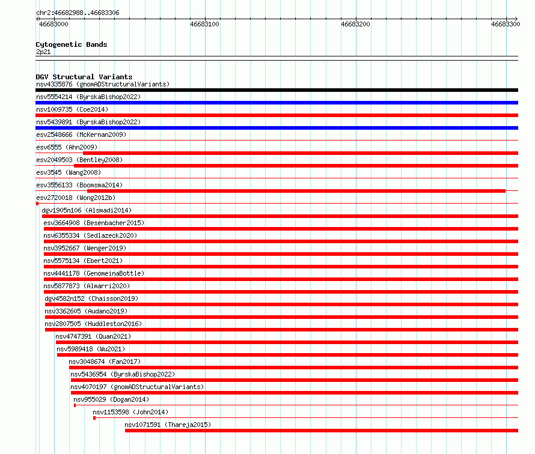Select nsv1153598 (John2014) label
This screenshot has height=454, width=535.
tap(130, 412)
